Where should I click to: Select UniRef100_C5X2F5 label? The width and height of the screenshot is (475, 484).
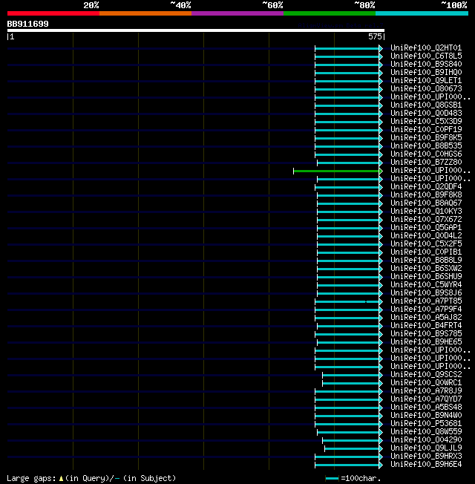(426, 243)
